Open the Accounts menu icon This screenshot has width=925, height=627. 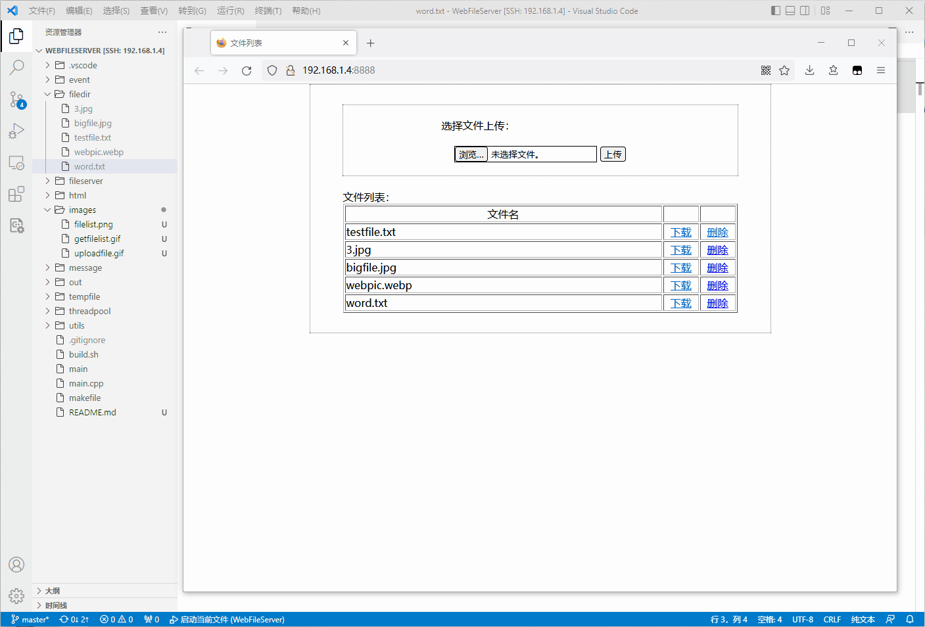[x=16, y=565]
